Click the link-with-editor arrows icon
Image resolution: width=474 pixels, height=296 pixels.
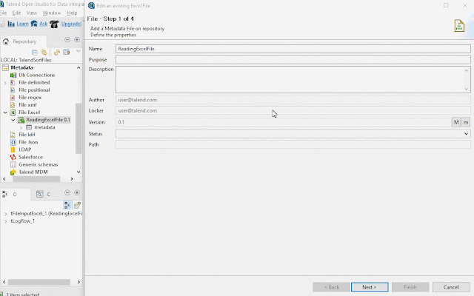click(x=44, y=53)
